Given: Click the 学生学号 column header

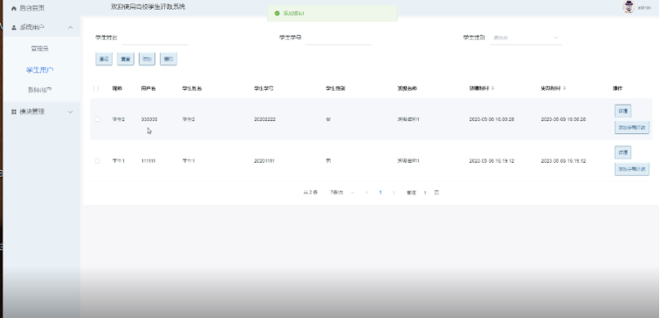Looking at the screenshot, I should [x=264, y=89].
